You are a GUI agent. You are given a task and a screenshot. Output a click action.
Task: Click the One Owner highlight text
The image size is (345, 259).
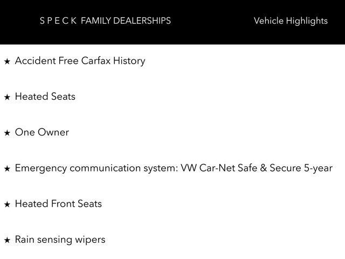pyautogui.click(x=42, y=132)
